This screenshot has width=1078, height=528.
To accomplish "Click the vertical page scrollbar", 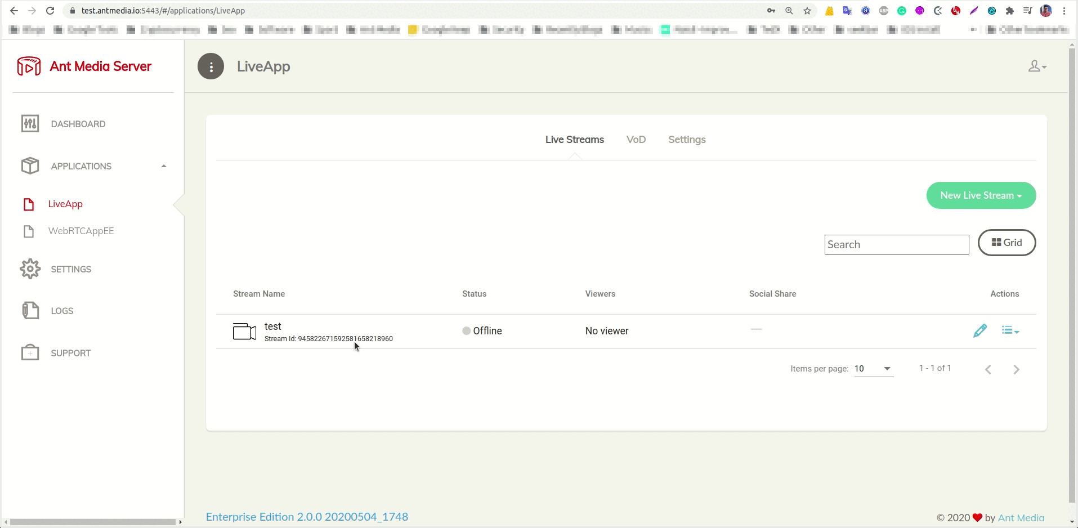I will (x=1072, y=276).
